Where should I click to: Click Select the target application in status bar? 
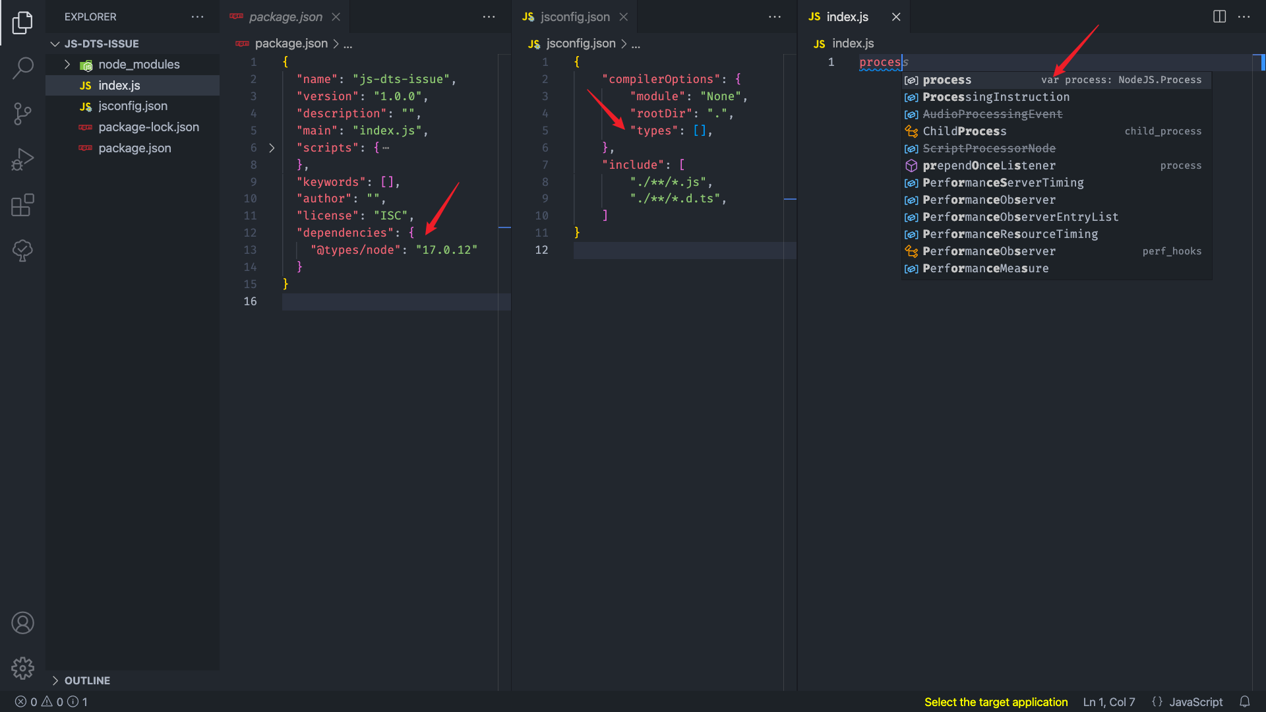(996, 701)
